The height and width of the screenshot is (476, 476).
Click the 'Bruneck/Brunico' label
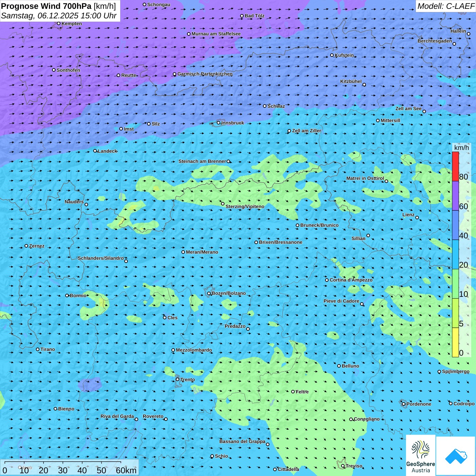point(319,225)
